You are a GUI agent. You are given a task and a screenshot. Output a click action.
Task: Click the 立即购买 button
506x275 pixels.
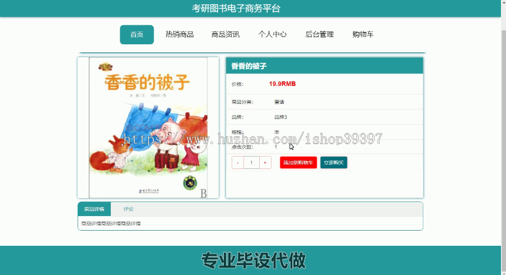333,163
